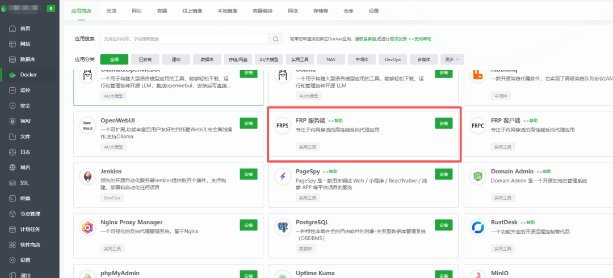Open the 监控 monitoring icon

click(x=12, y=90)
